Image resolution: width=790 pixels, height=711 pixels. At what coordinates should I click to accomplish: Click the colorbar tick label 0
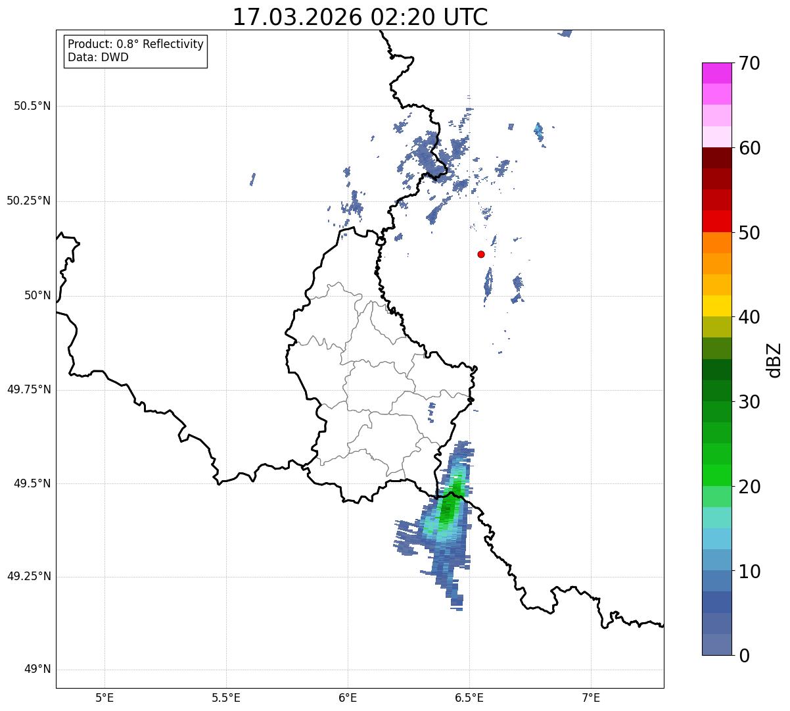point(745,656)
